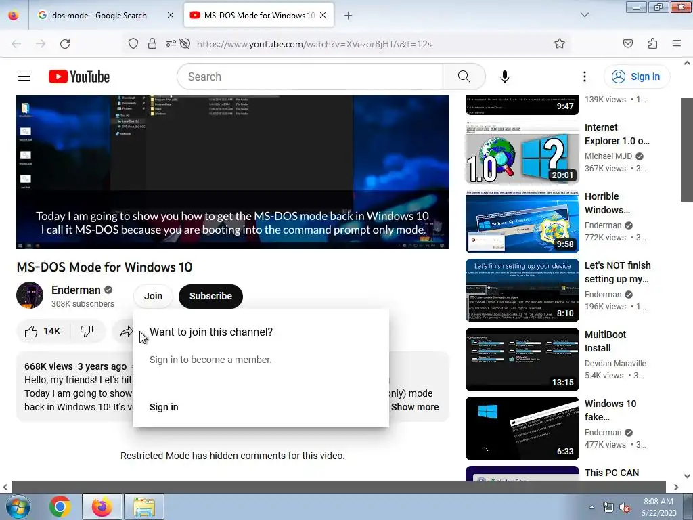Viewport: 693px width, 520px height.
Task: Click the scroll down arrow of the page
Action: [x=687, y=476]
